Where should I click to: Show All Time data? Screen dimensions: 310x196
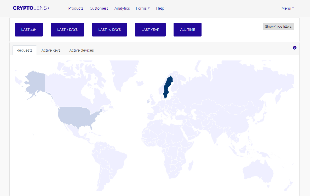[x=187, y=29]
